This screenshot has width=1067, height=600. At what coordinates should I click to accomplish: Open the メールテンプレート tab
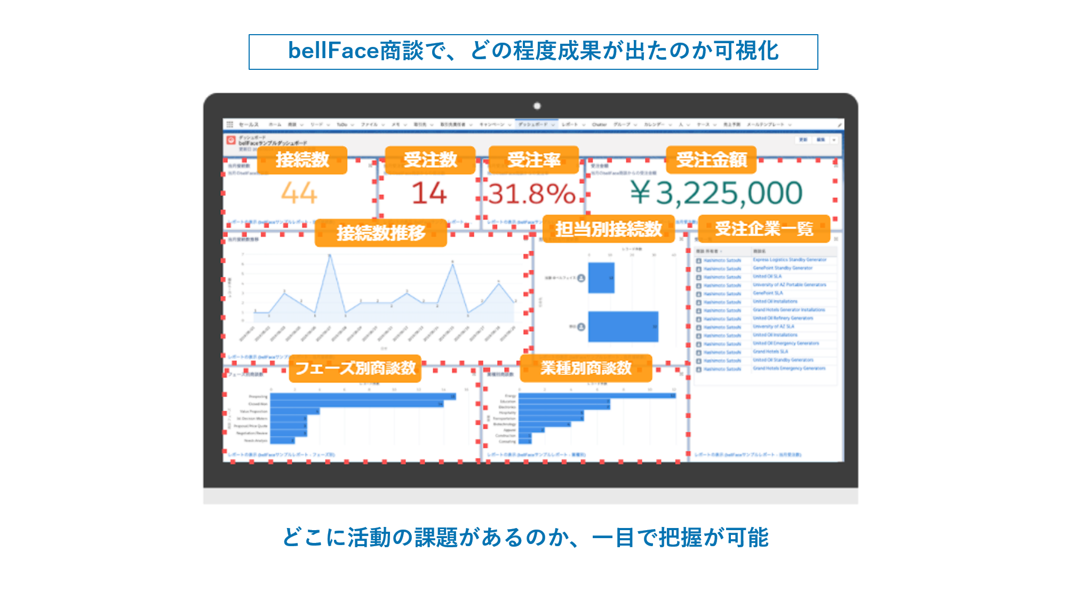click(766, 125)
